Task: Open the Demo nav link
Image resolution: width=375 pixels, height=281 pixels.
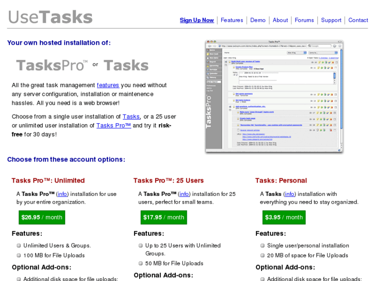Action: [257, 20]
